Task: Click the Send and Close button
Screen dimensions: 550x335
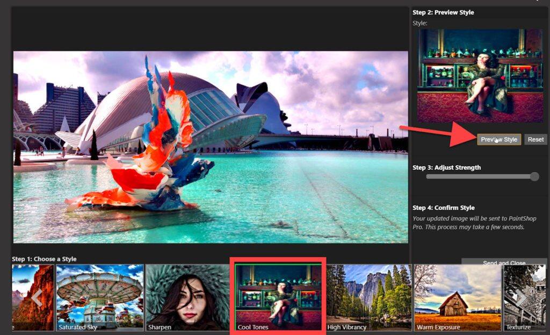Action: pyautogui.click(x=504, y=263)
